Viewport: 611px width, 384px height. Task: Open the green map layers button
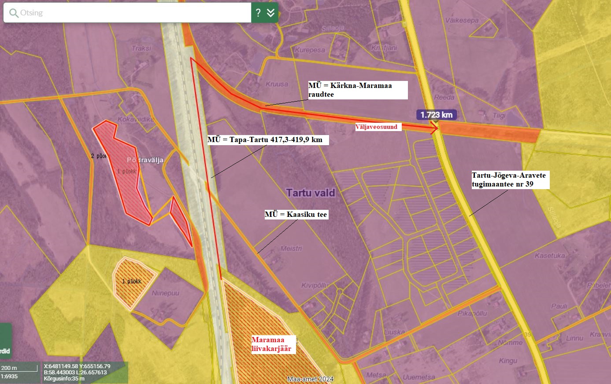click(x=5, y=341)
